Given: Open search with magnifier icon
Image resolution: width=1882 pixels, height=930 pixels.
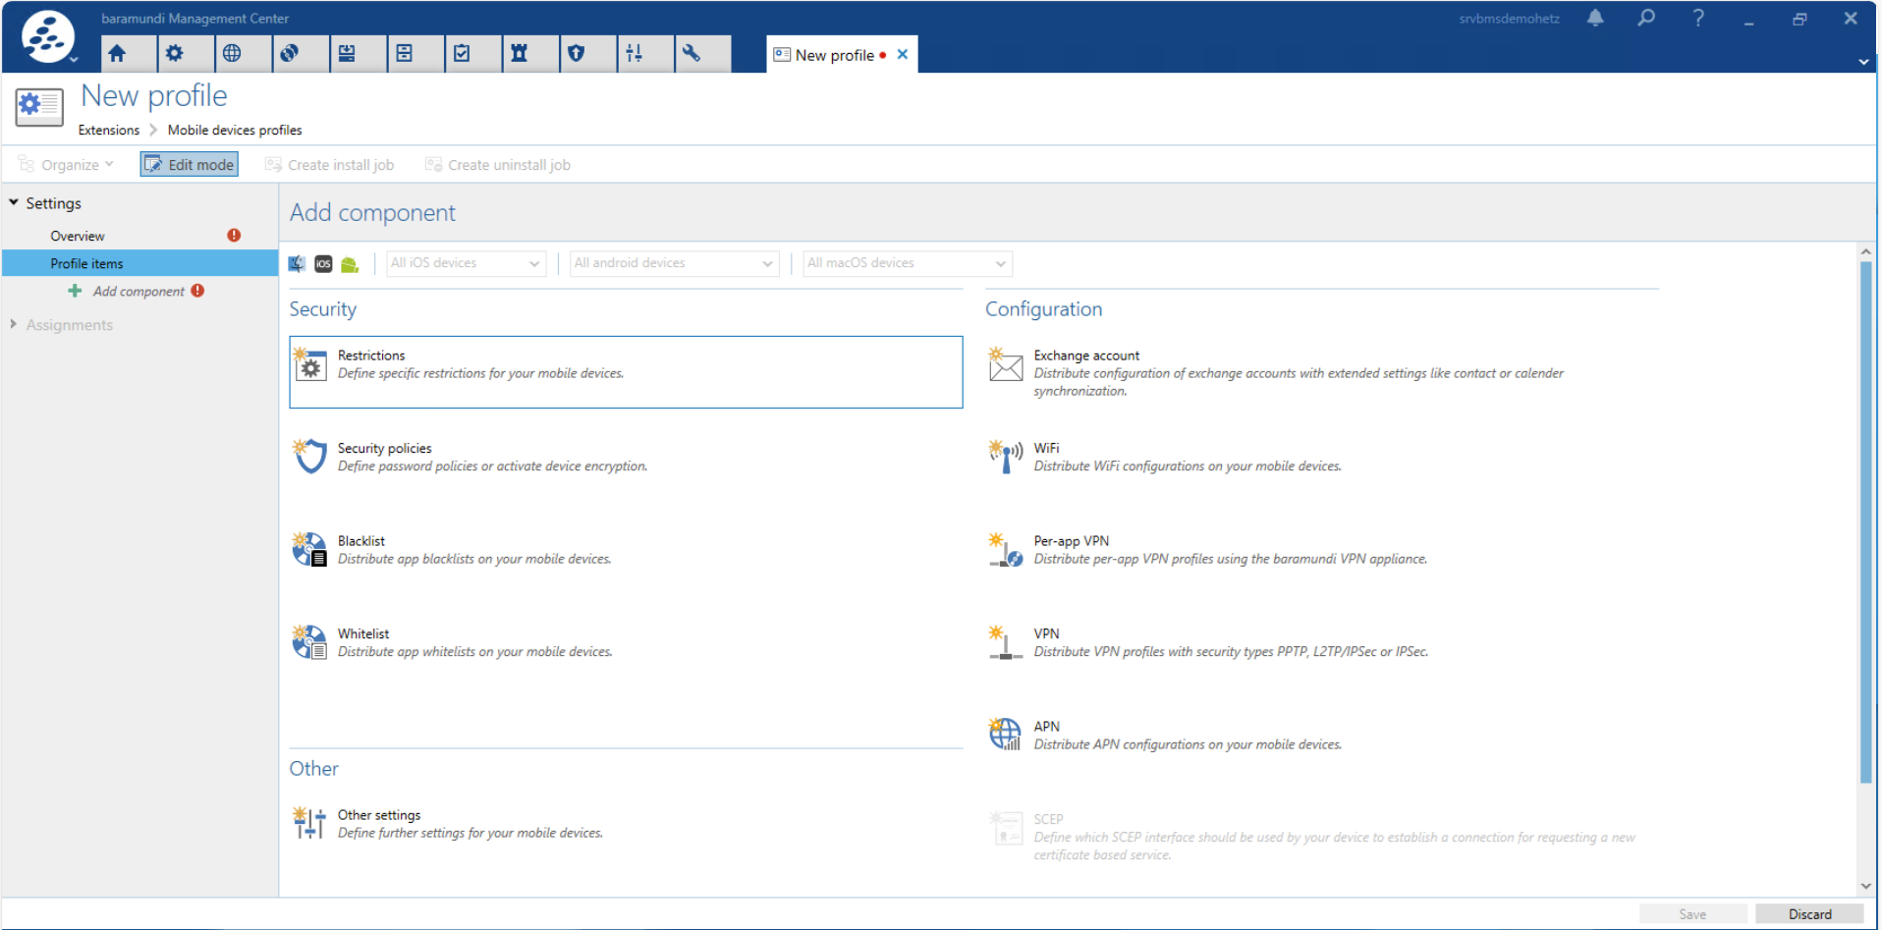Looking at the screenshot, I should point(1646,19).
